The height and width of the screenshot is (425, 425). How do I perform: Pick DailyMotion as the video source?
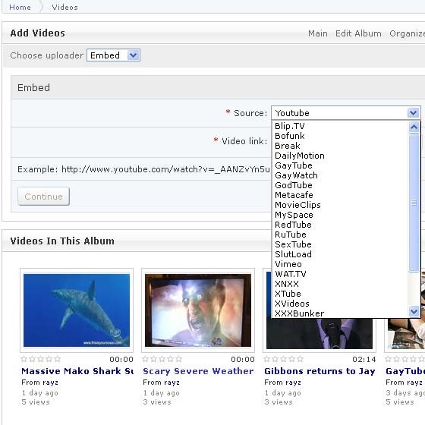300,156
